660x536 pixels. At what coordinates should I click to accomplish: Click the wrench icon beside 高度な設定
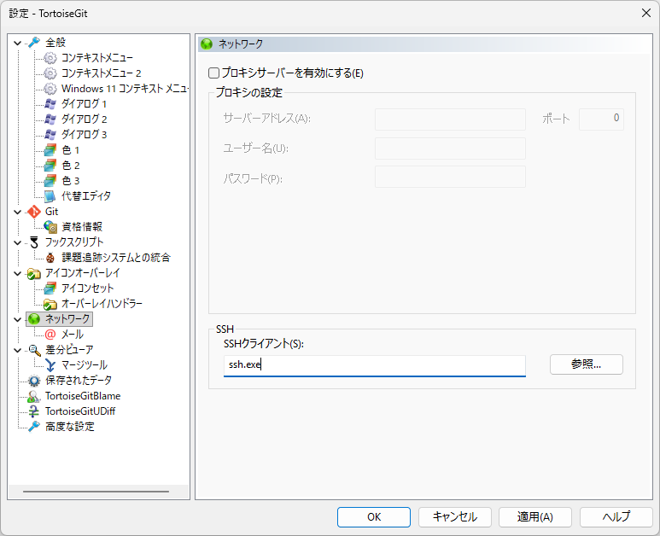tap(34, 427)
